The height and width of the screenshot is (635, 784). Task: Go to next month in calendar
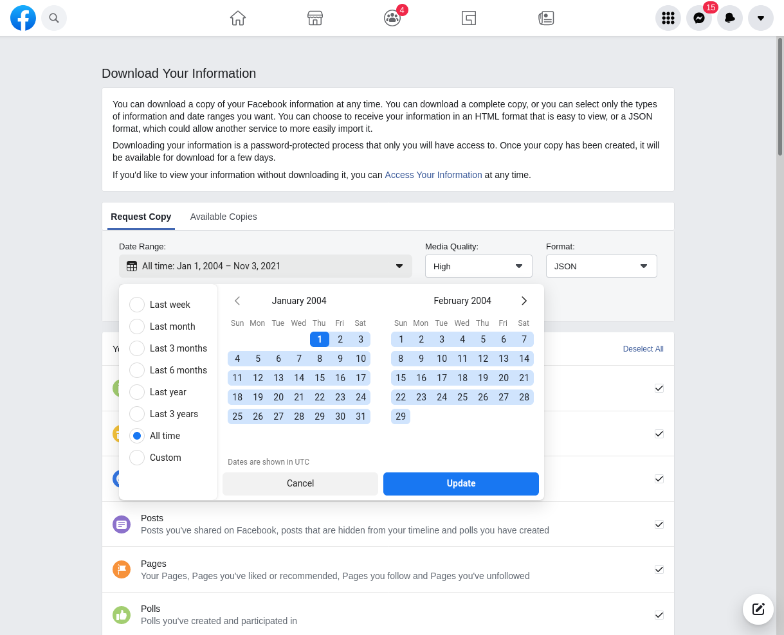click(x=524, y=301)
